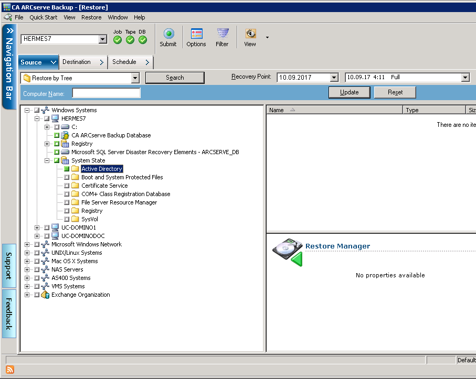Click the Computer Name input field
This screenshot has width=476, height=379.
[106, 93]
